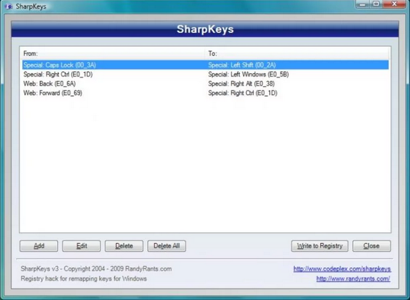This screenshot has width=410, height=300.
Task: Maximize the SharpKeys window
Action: tap(376, 4)
